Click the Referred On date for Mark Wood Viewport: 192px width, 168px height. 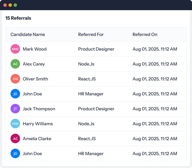pos(155,49)
